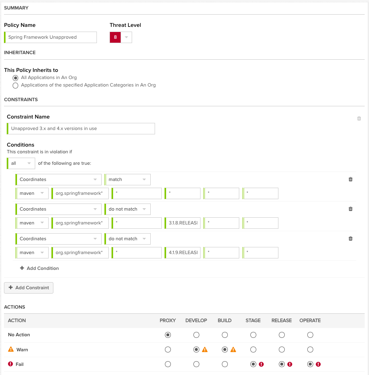Select Fail for the DEVELOP stage
This screenshot has height=375, width=369.
pyautogui.click(x=196, y=364)
